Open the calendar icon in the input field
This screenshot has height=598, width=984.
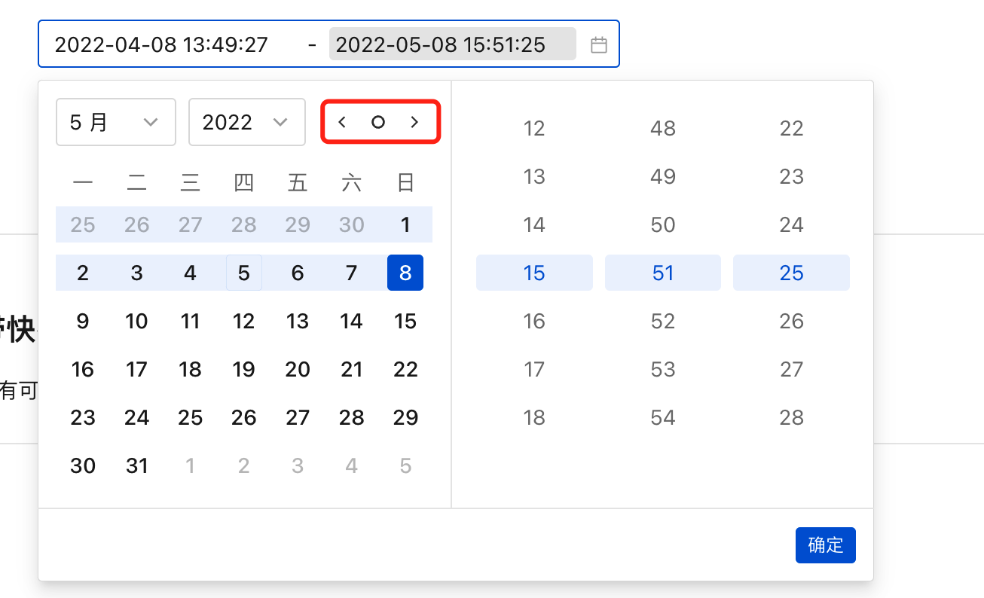tap(599, 44)
